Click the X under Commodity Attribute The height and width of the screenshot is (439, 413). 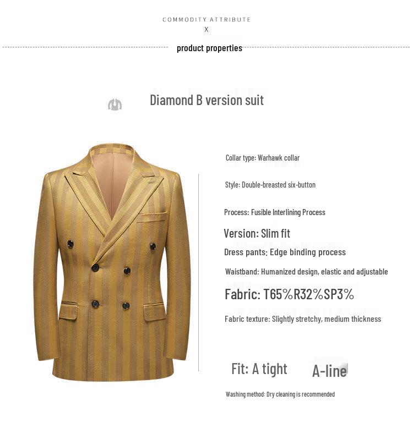click(x=206, y=29)
